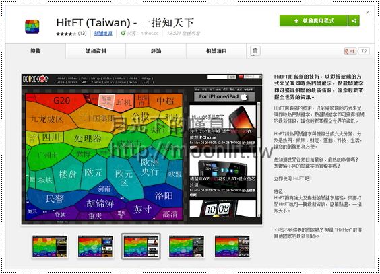Select the fourth screenshot thumbnail

click(187, 246)
